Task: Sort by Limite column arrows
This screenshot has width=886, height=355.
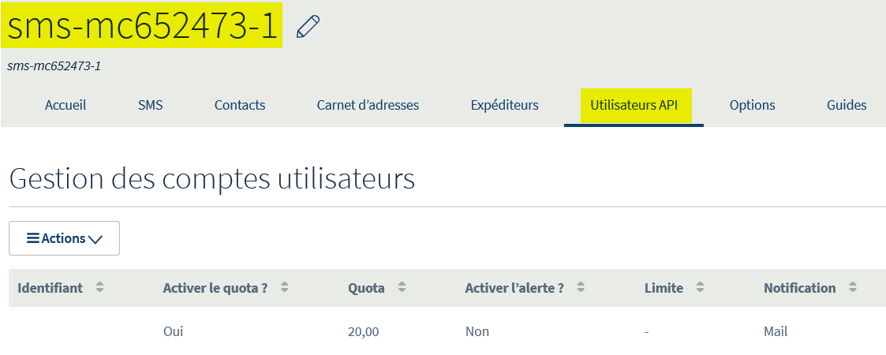Action: [700, 287]
